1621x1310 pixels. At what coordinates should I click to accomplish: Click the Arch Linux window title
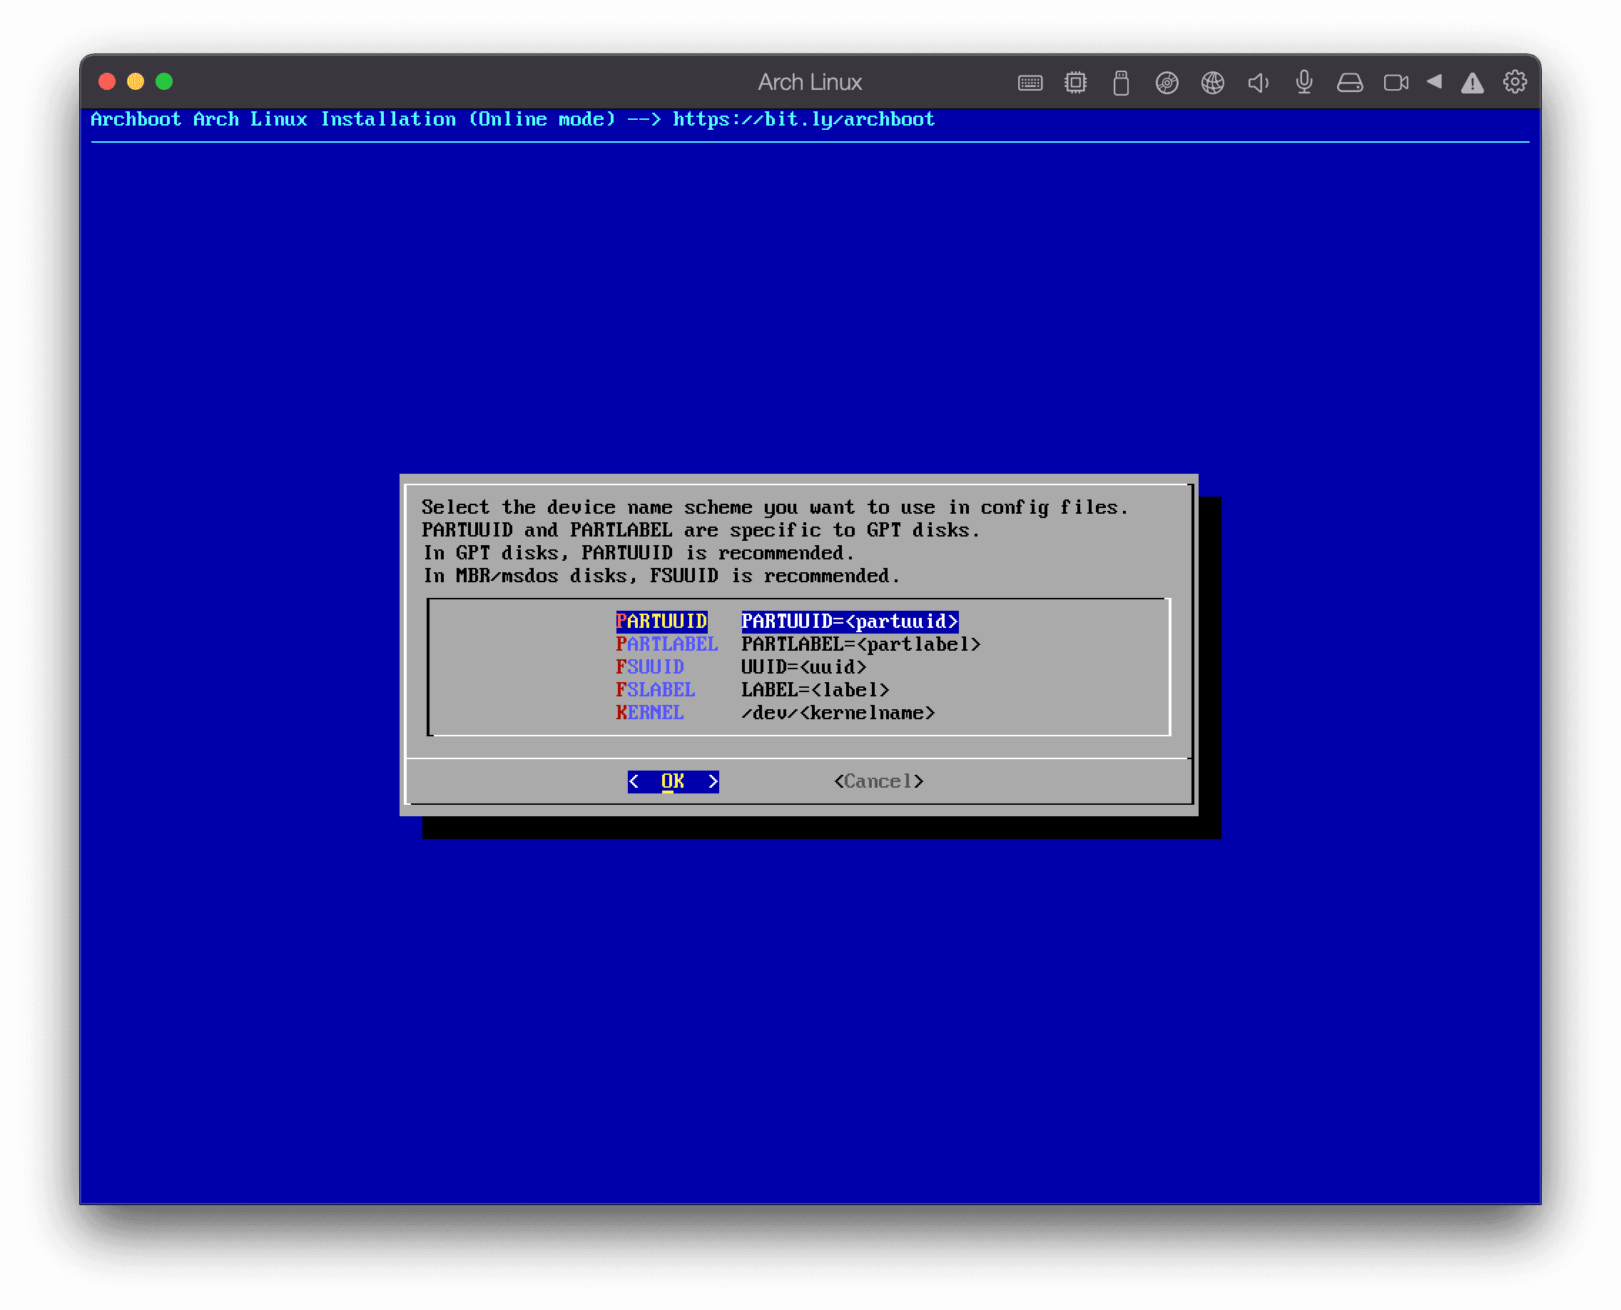point(810,81)
